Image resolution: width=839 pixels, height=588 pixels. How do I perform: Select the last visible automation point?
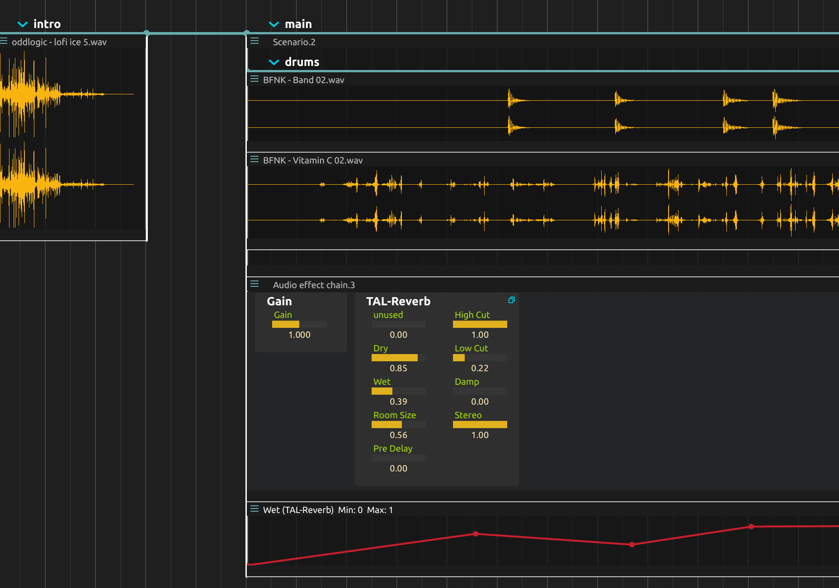(x=751, y=527)
